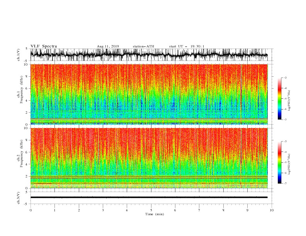Click time axis tick label '8'
The width and height of the screenshot is (306, 236).
223,210
